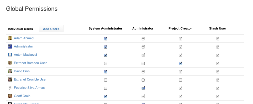
Task: Click David Pinn's avatar thumbnail
Action: click(10, 71)
